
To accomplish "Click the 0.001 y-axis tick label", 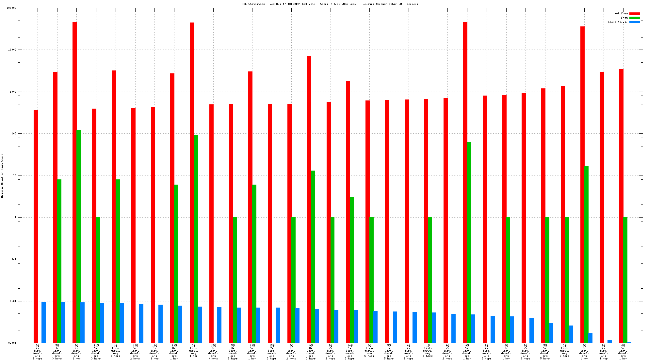I will (12, 343).
